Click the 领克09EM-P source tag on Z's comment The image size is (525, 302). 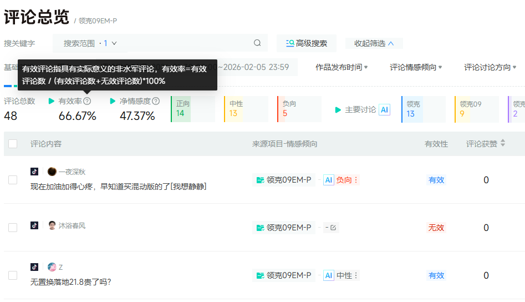click(283, 275)
